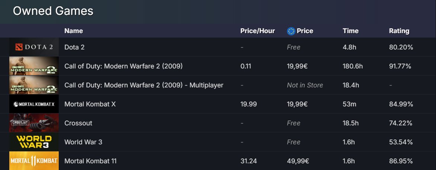Click the EU flag currency icon
Image resolution: width=436 pixels, height=170 pixels.
pyautogui.click(x=291, y=31)
